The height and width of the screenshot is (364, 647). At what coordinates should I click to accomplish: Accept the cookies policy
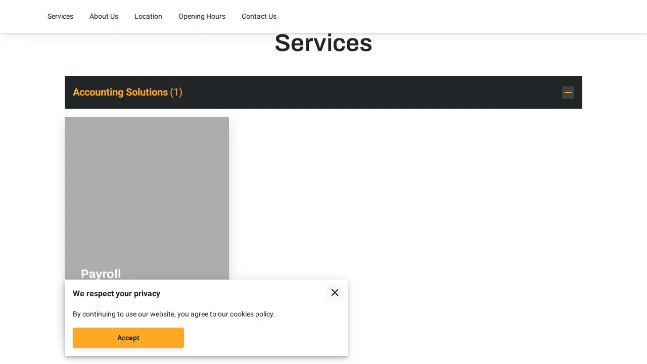tap(128, 338)
